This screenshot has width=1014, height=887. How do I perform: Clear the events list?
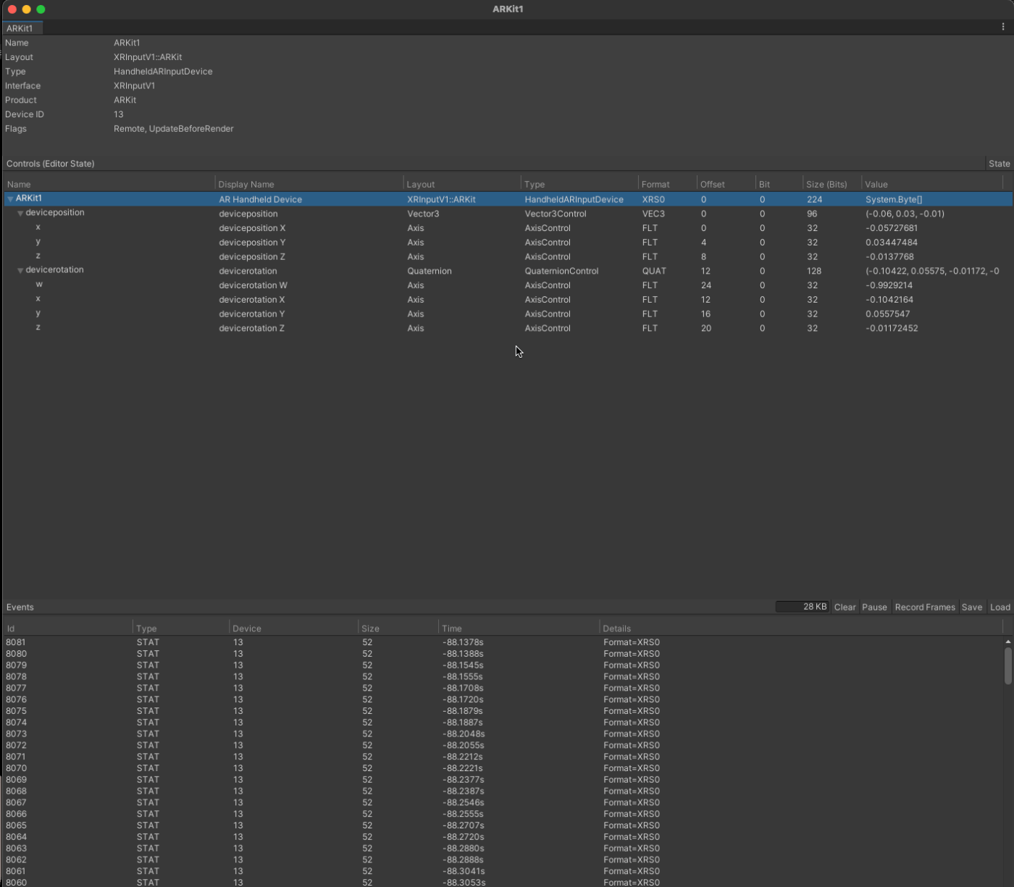845,607
